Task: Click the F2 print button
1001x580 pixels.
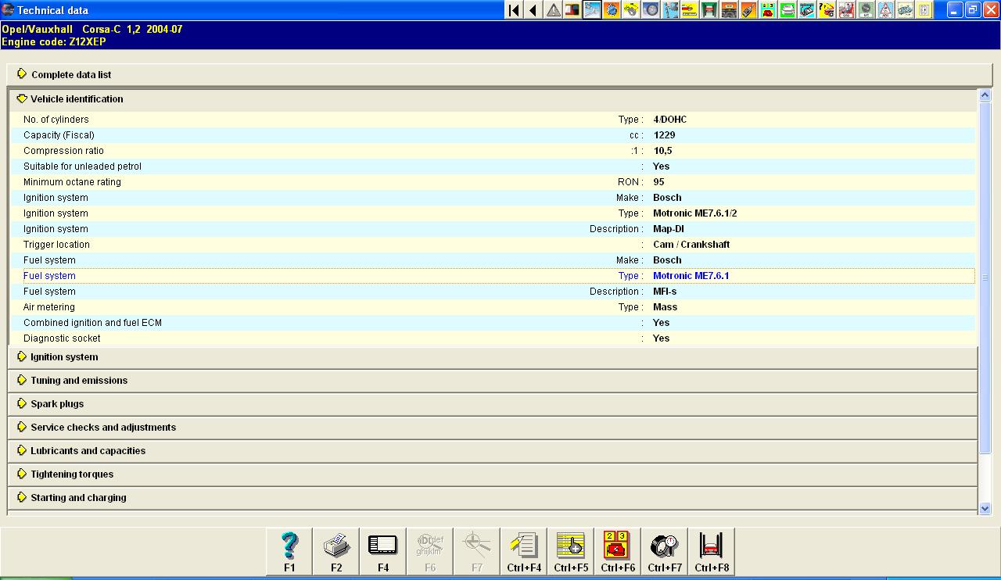Action: [336, 552]
